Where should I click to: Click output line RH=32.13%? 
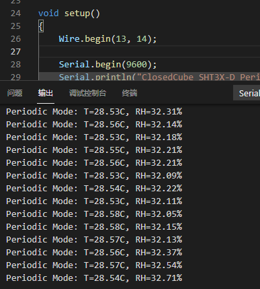94,240
